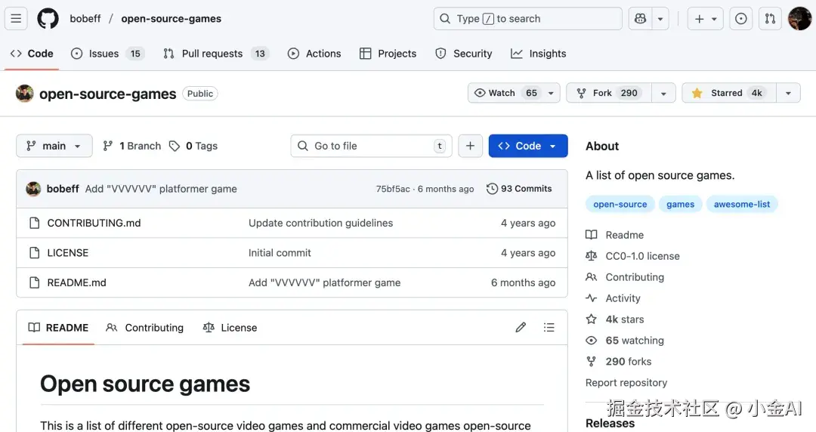Switch to the Security tab
Screen dimensions: 816x432
point(464,54)
